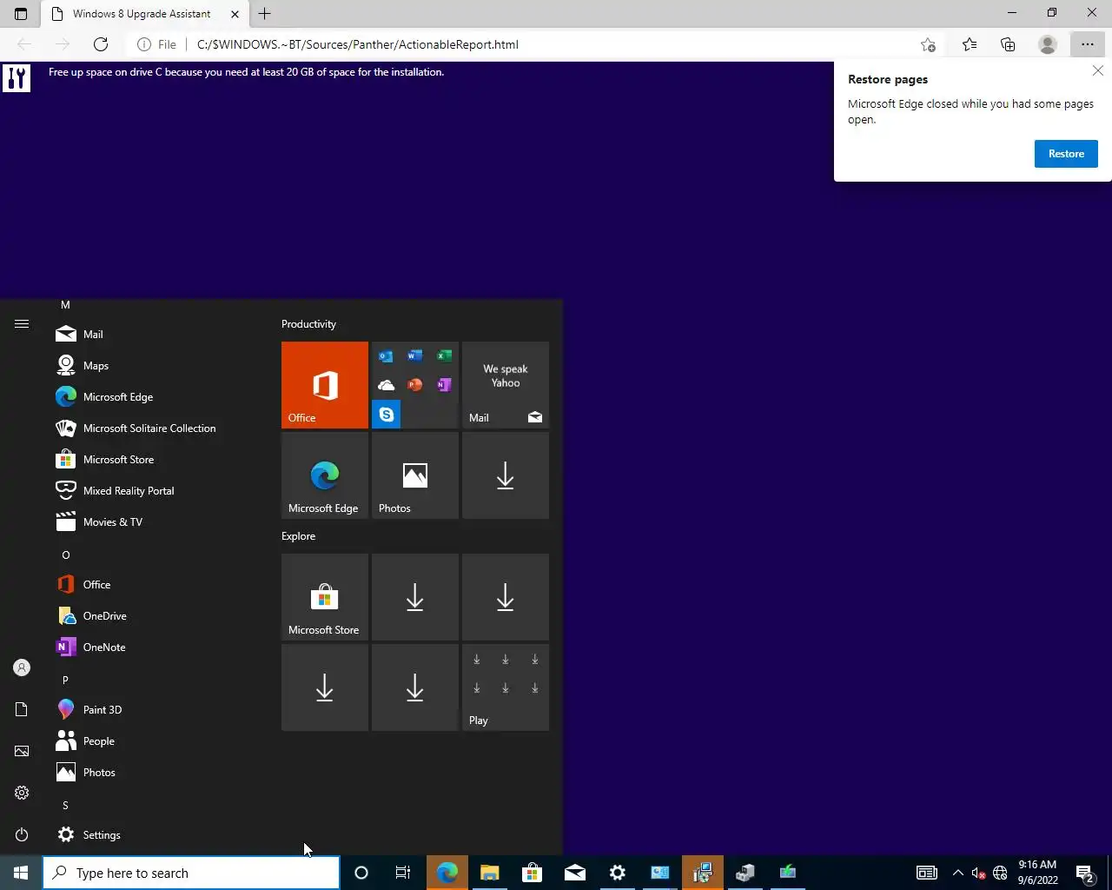The image size is (1112, 890).
Task: Open Pictures from Start sidebar
Action: click(22, 751)
